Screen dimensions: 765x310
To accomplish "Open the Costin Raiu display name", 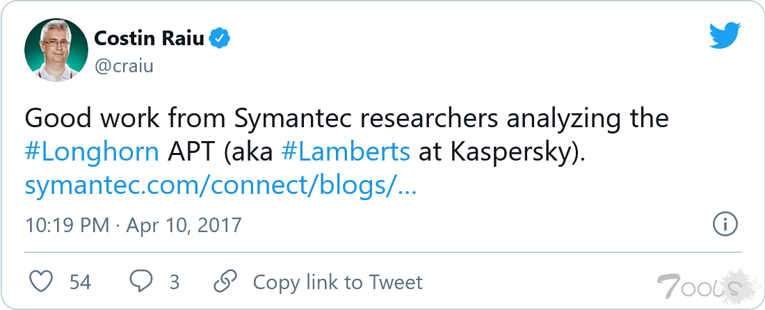I will (149, 38).
